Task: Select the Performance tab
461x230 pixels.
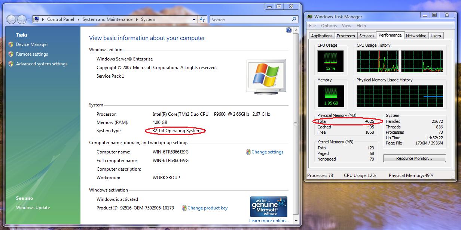Action: click(x=390, y=35)
